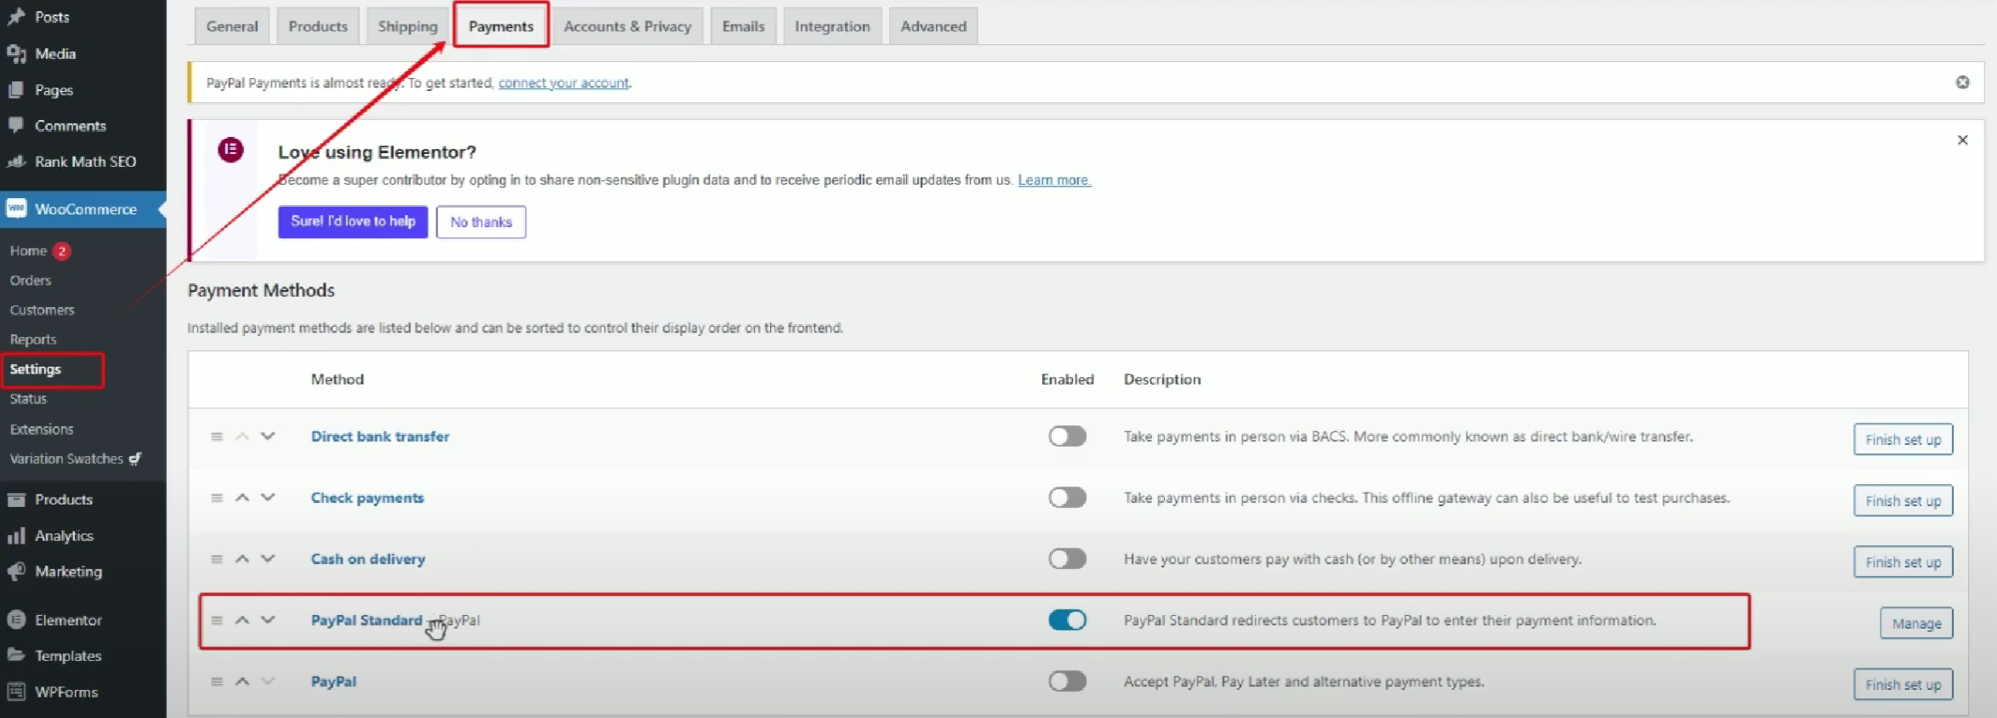Grab the Direct bank transfer drag handle
Viewport: 1997px width, 718px height.
217,436
